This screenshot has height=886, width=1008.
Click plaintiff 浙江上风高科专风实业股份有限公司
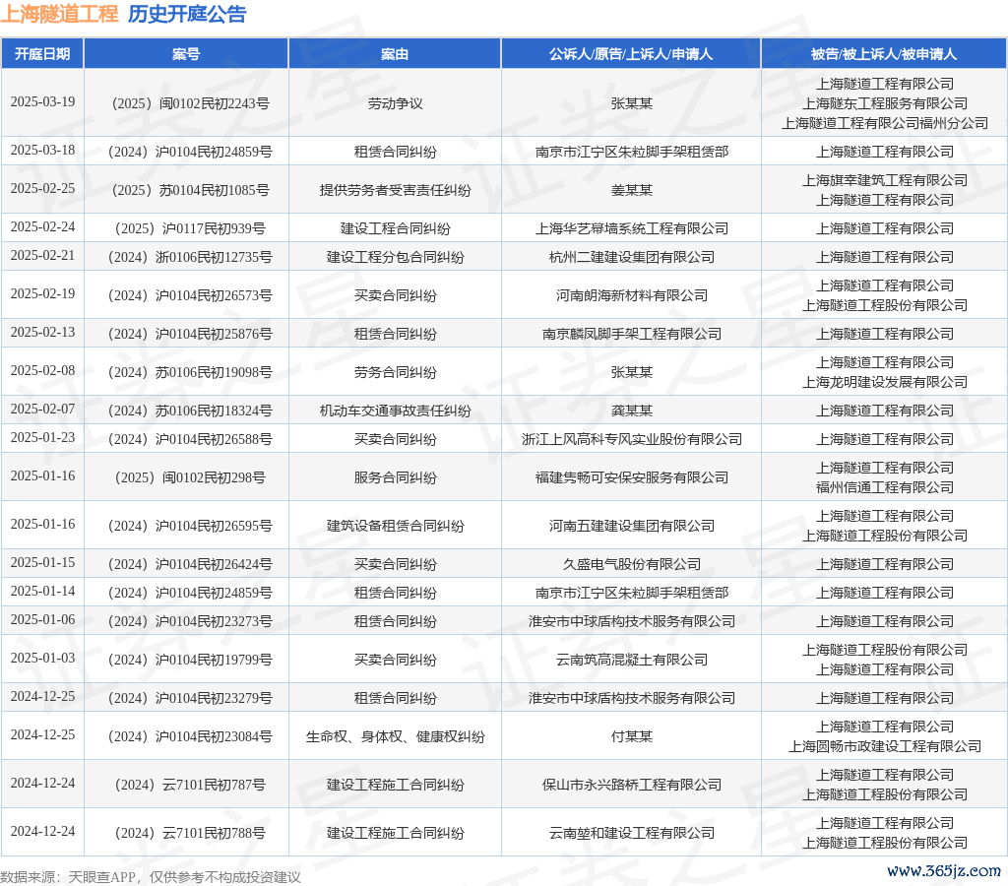point(631,440)
